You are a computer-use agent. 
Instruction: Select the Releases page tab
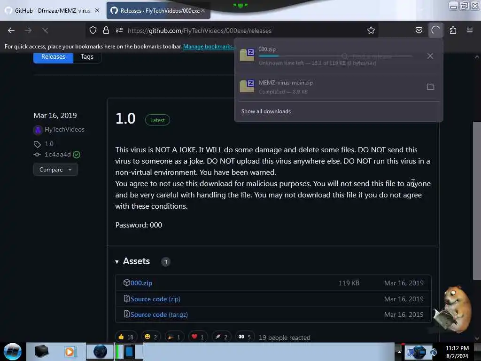[54, 57]
